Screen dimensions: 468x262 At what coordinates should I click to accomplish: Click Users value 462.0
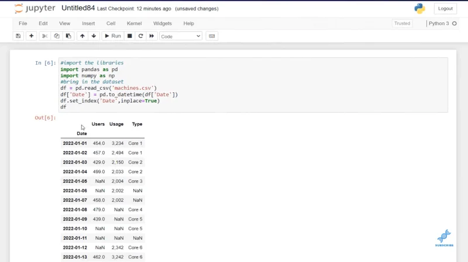pos(99,257)
